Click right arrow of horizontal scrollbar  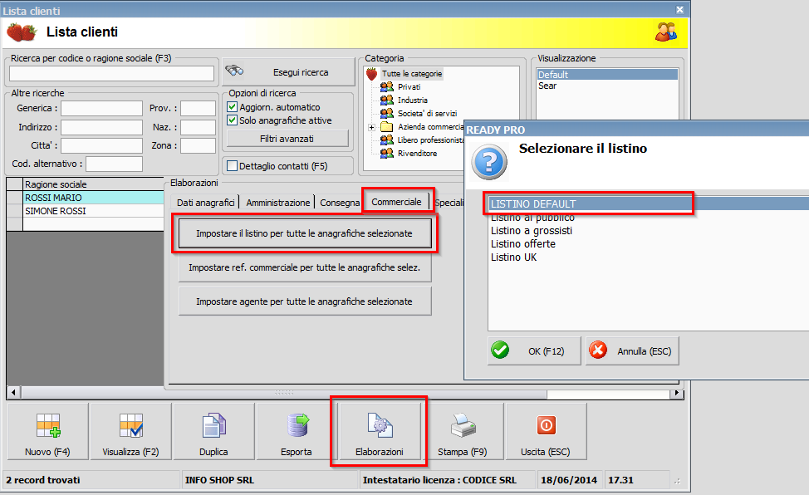tap(677, 394)
